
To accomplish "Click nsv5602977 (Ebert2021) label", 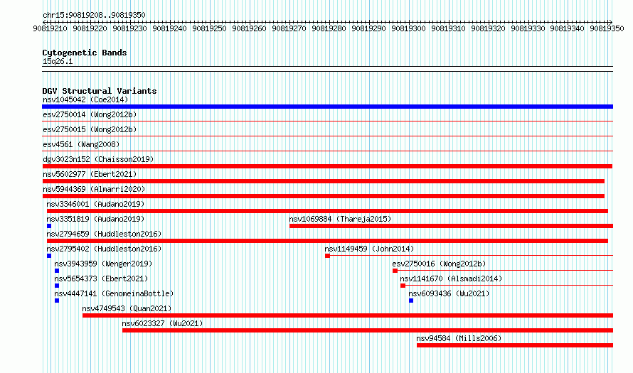I will (x=90, y=174).
